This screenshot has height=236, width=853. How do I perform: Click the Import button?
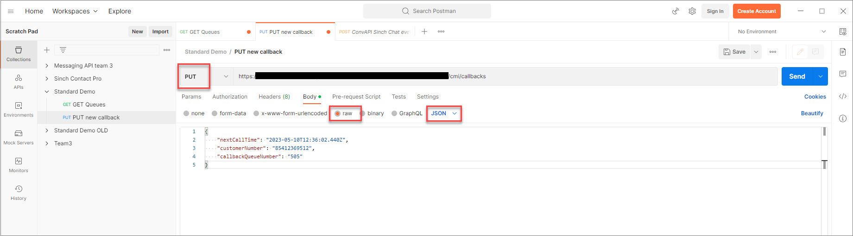(160, 31)
